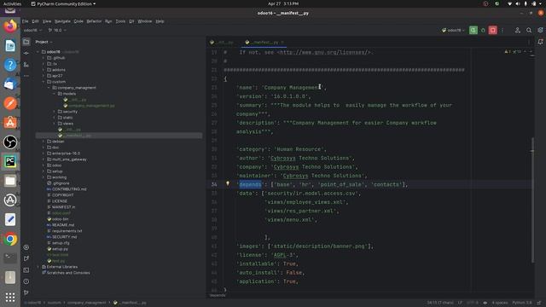Image resolution: width=546 pixels, height=307 pixels.
Task: Open the Window menu
Action: (145, 21)
